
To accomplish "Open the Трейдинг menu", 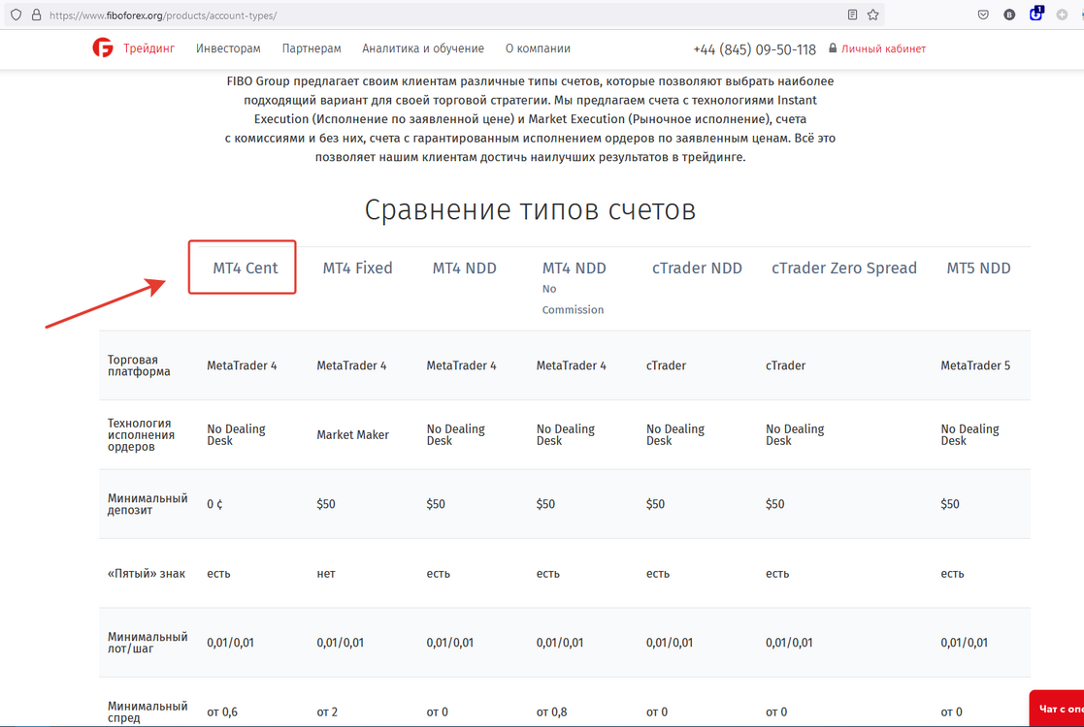I will point(148,48).
